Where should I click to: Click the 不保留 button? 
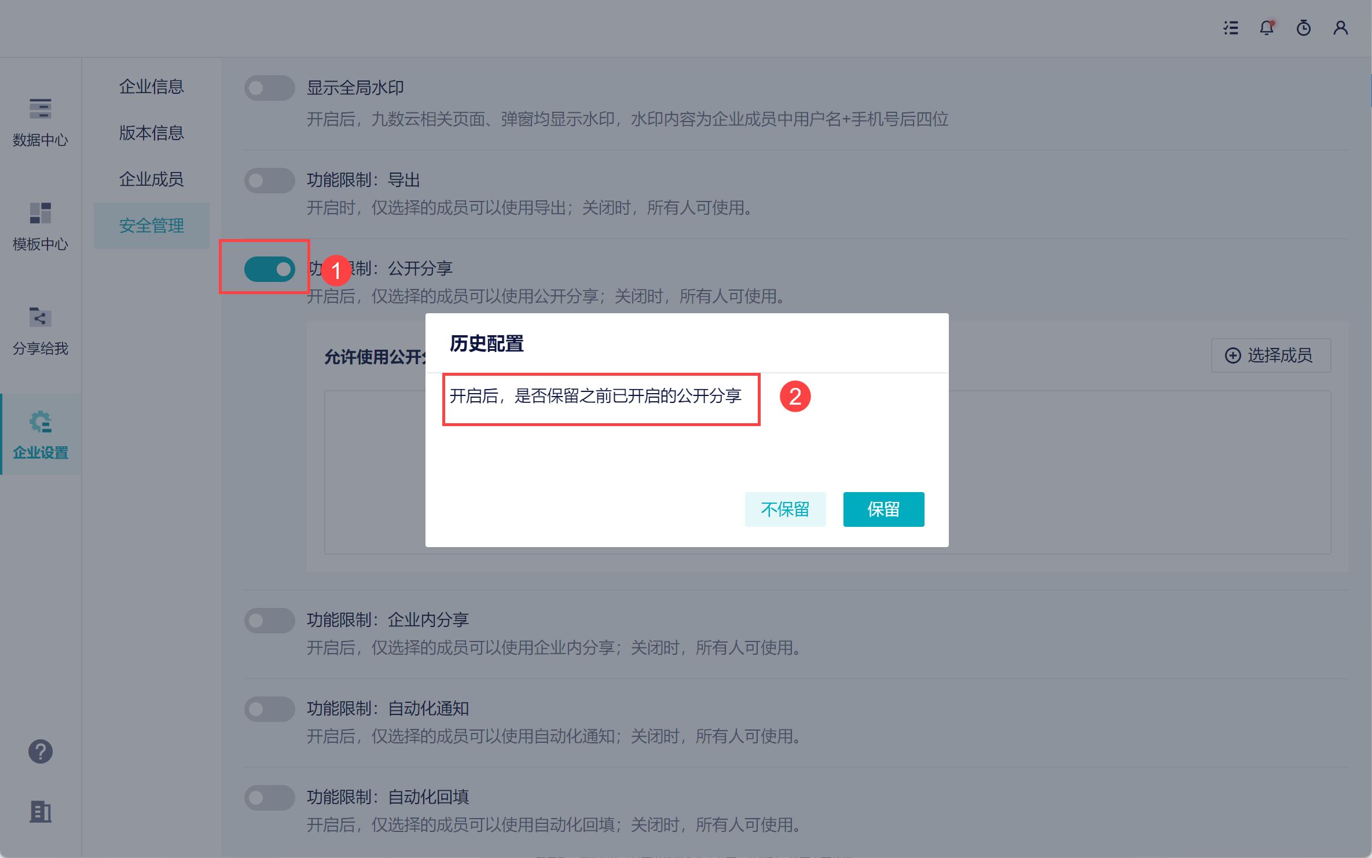pyautogui.click(x=785, y=509)
